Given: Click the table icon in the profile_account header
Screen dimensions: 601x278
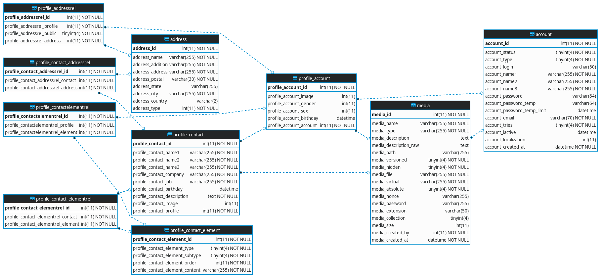Looking at the screenshot, I should 295,78.
